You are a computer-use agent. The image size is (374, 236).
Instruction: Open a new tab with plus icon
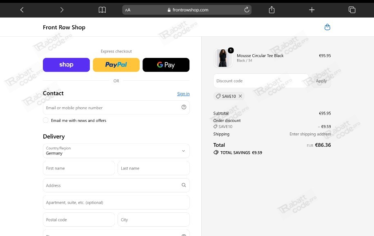point(312,10)
